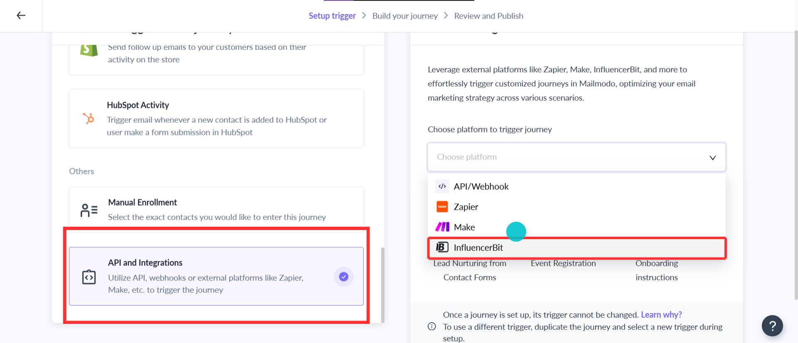Click the 'Event Registration' text
Viewport: 798px width, 343px height.
click(563, 263)
